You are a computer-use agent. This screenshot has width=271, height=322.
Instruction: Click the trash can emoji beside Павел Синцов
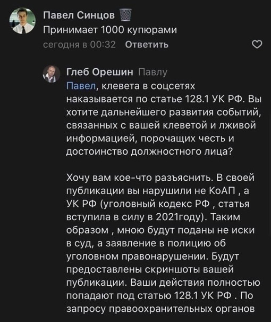[x=125, y=15]
